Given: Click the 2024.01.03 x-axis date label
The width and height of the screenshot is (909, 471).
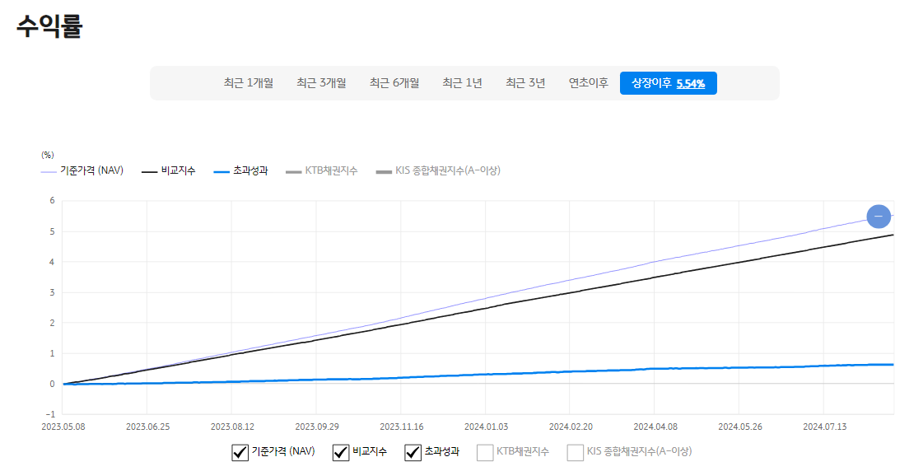Looking at the screenshot, I should (487, 427).
